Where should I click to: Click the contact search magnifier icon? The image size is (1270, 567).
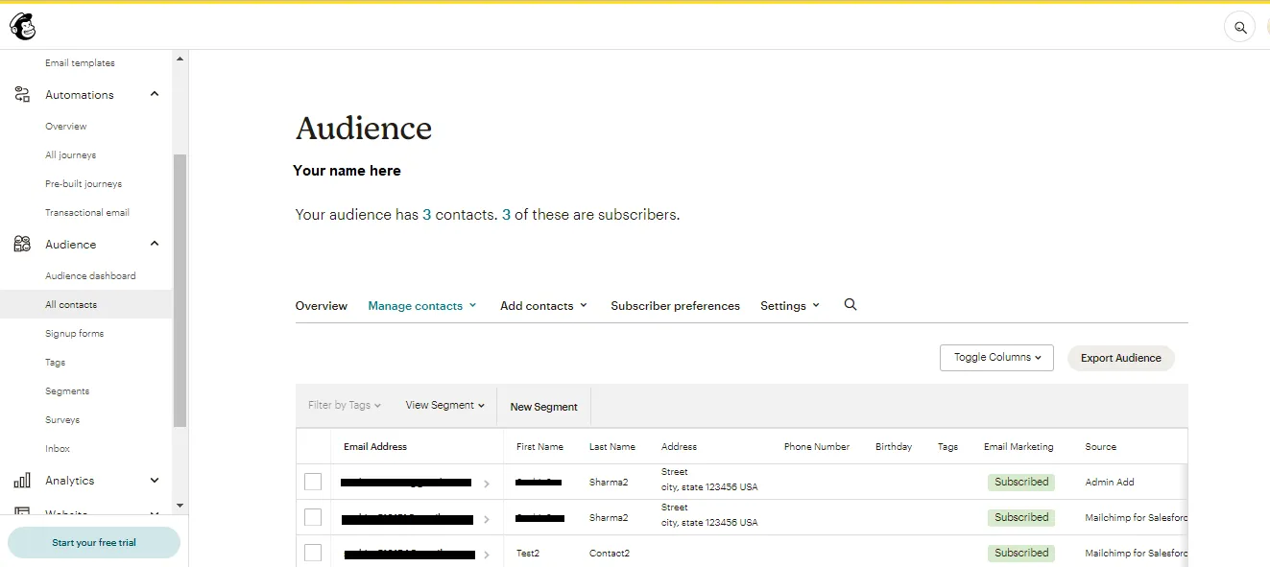[850, 305]
